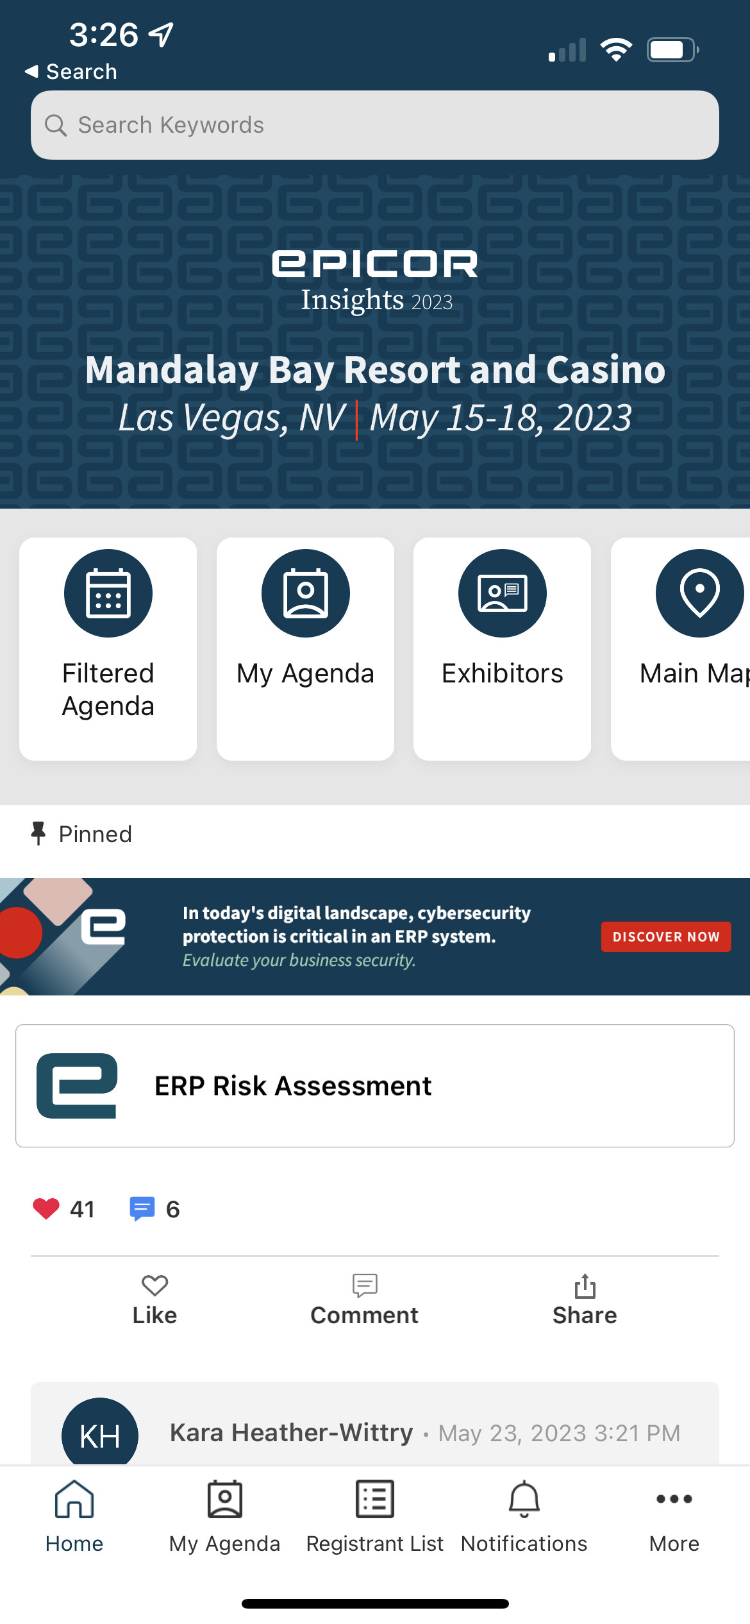The image size is (750, 1624).
Task: Tap the cellular signal bars icon
Action: [568, 50]
